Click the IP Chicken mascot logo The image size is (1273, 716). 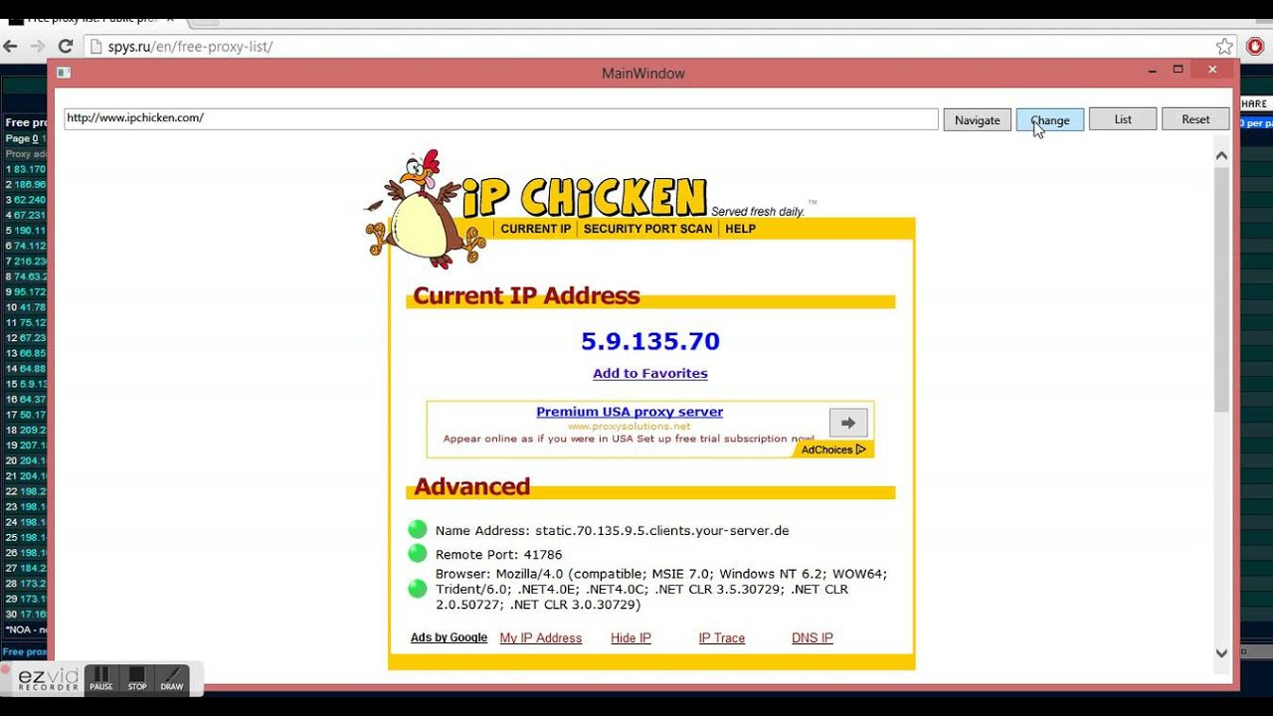coord(424,209)
